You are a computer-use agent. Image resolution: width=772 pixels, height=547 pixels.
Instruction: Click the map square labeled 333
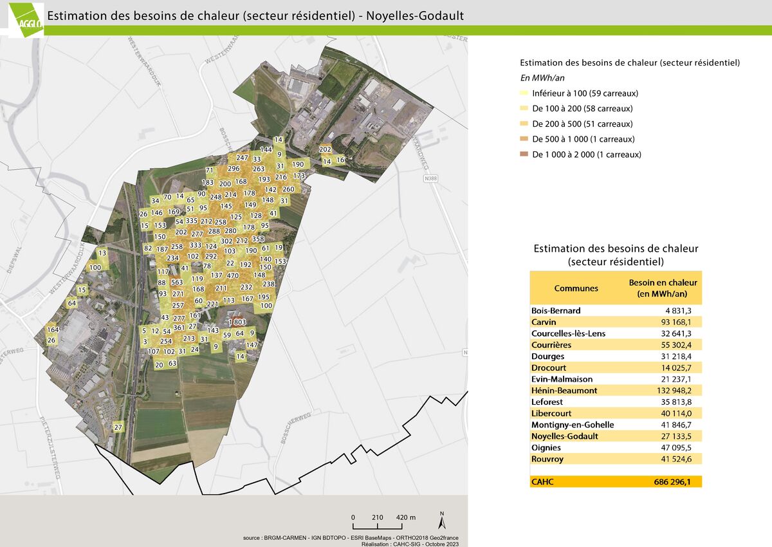pyautogui.click(x=196, y=245)
